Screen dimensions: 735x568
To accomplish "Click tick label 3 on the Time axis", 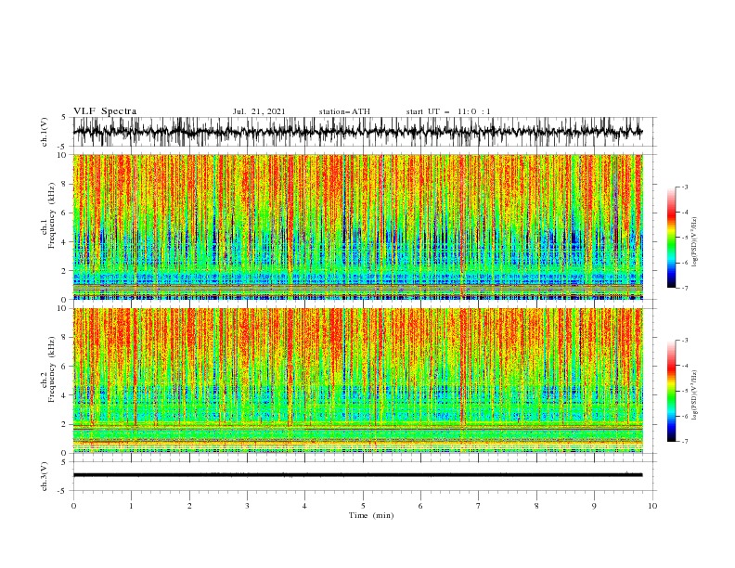I will coord(247,506).
